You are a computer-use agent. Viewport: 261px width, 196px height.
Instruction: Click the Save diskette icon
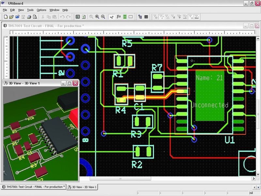tap(23, 17)
